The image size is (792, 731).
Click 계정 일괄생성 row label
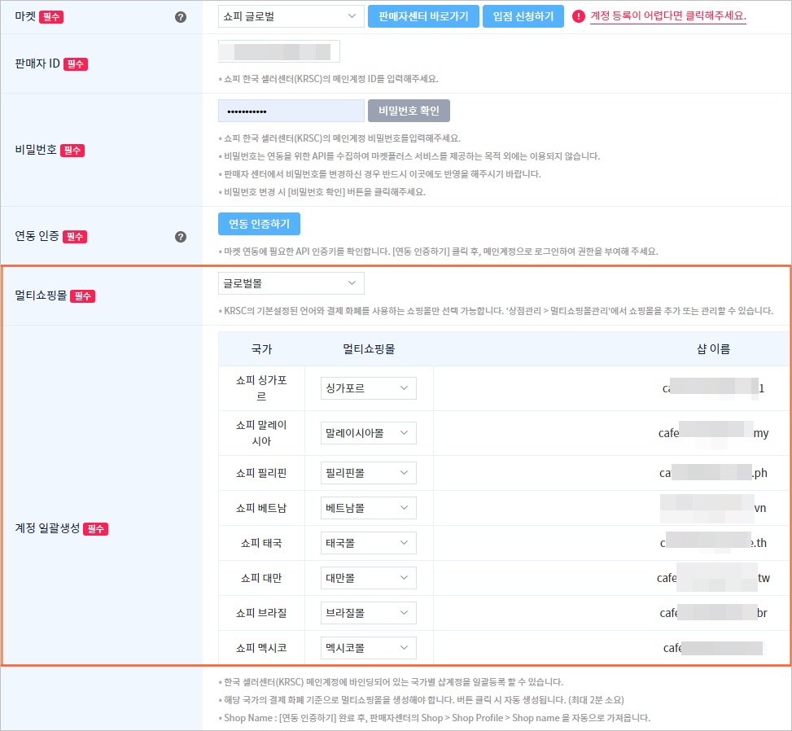(x=47, y=528)
